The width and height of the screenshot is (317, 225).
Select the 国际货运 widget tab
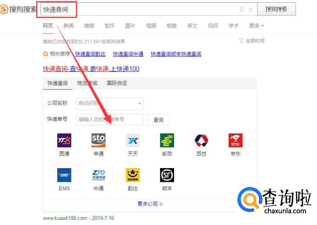[117, 83]
